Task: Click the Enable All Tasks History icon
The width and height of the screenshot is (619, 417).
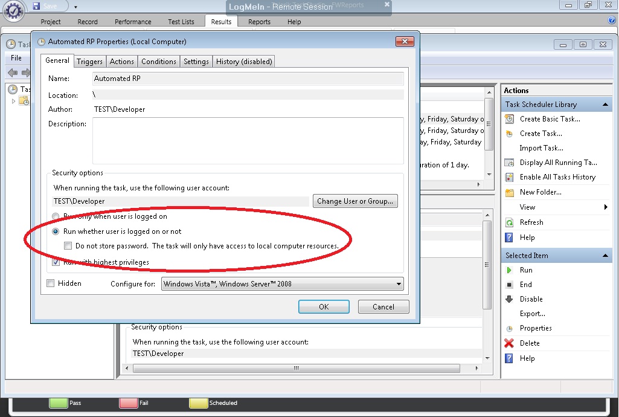Action: [509, 177]
